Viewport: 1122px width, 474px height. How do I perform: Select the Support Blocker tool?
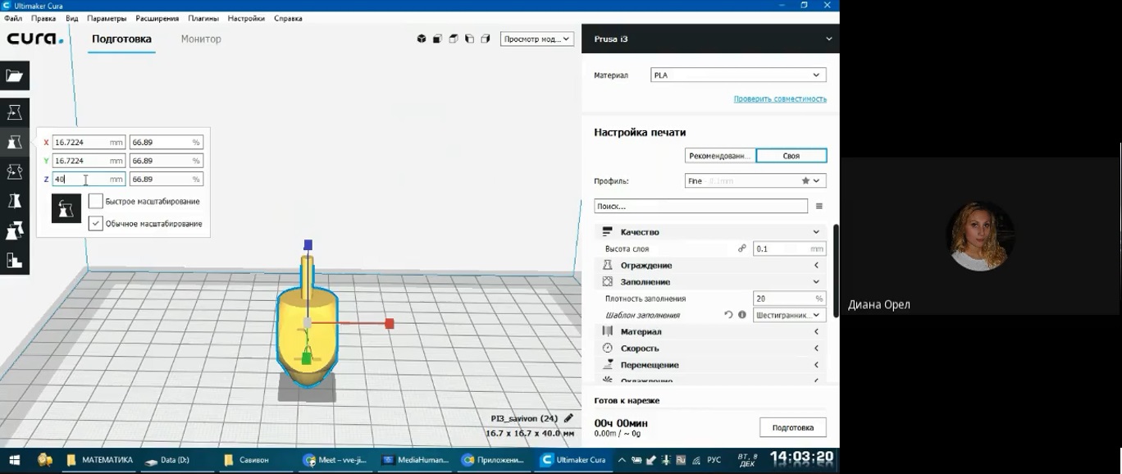click(x=15, y=261)
